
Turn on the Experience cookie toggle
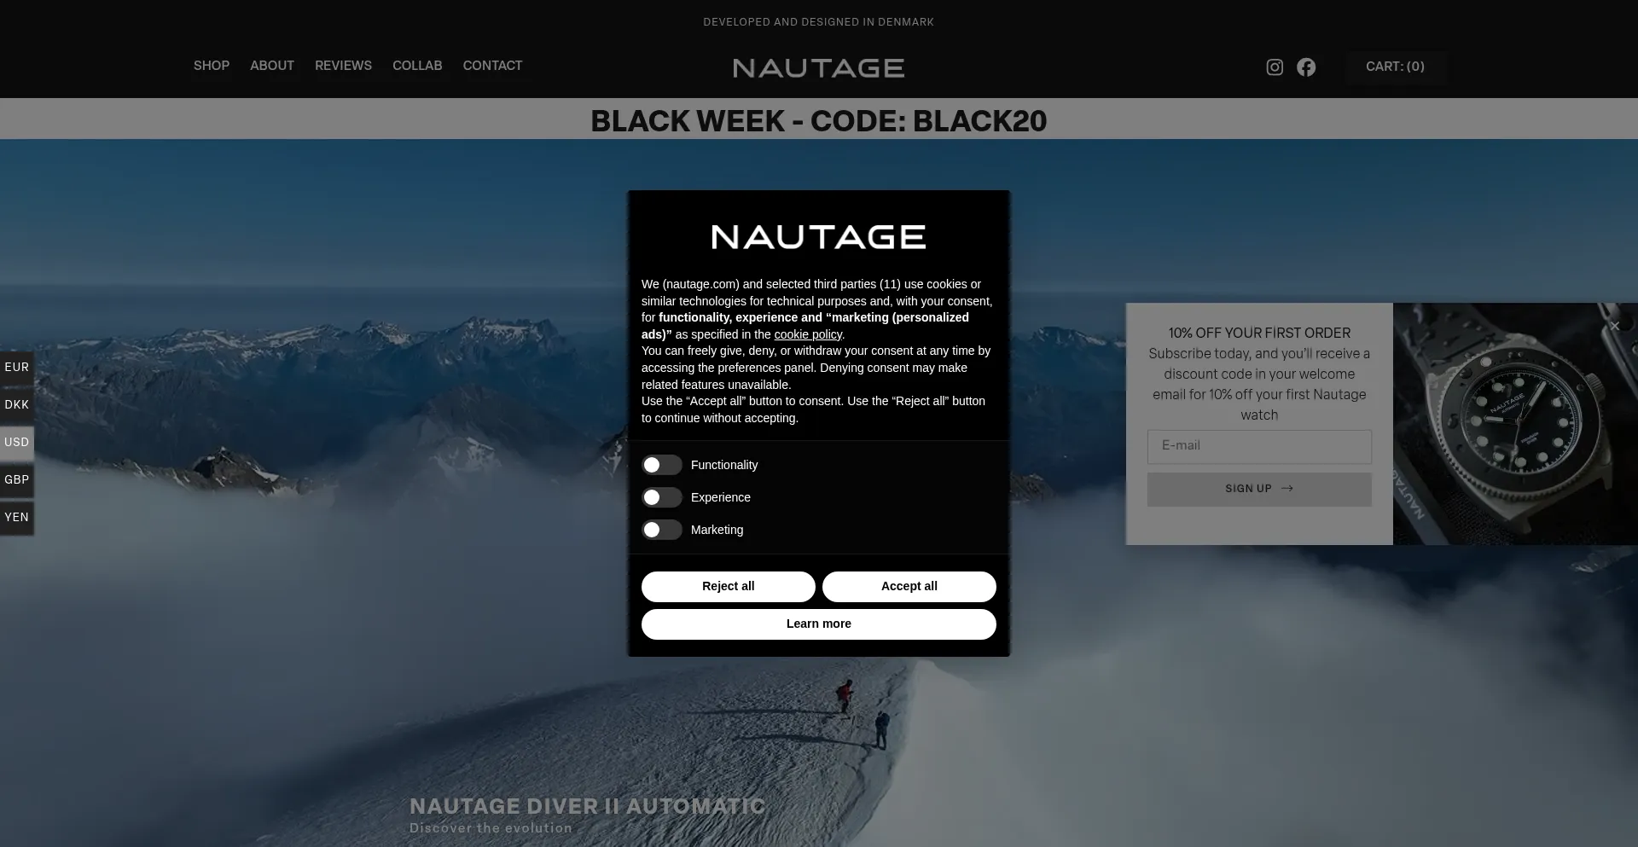(661, 497)
